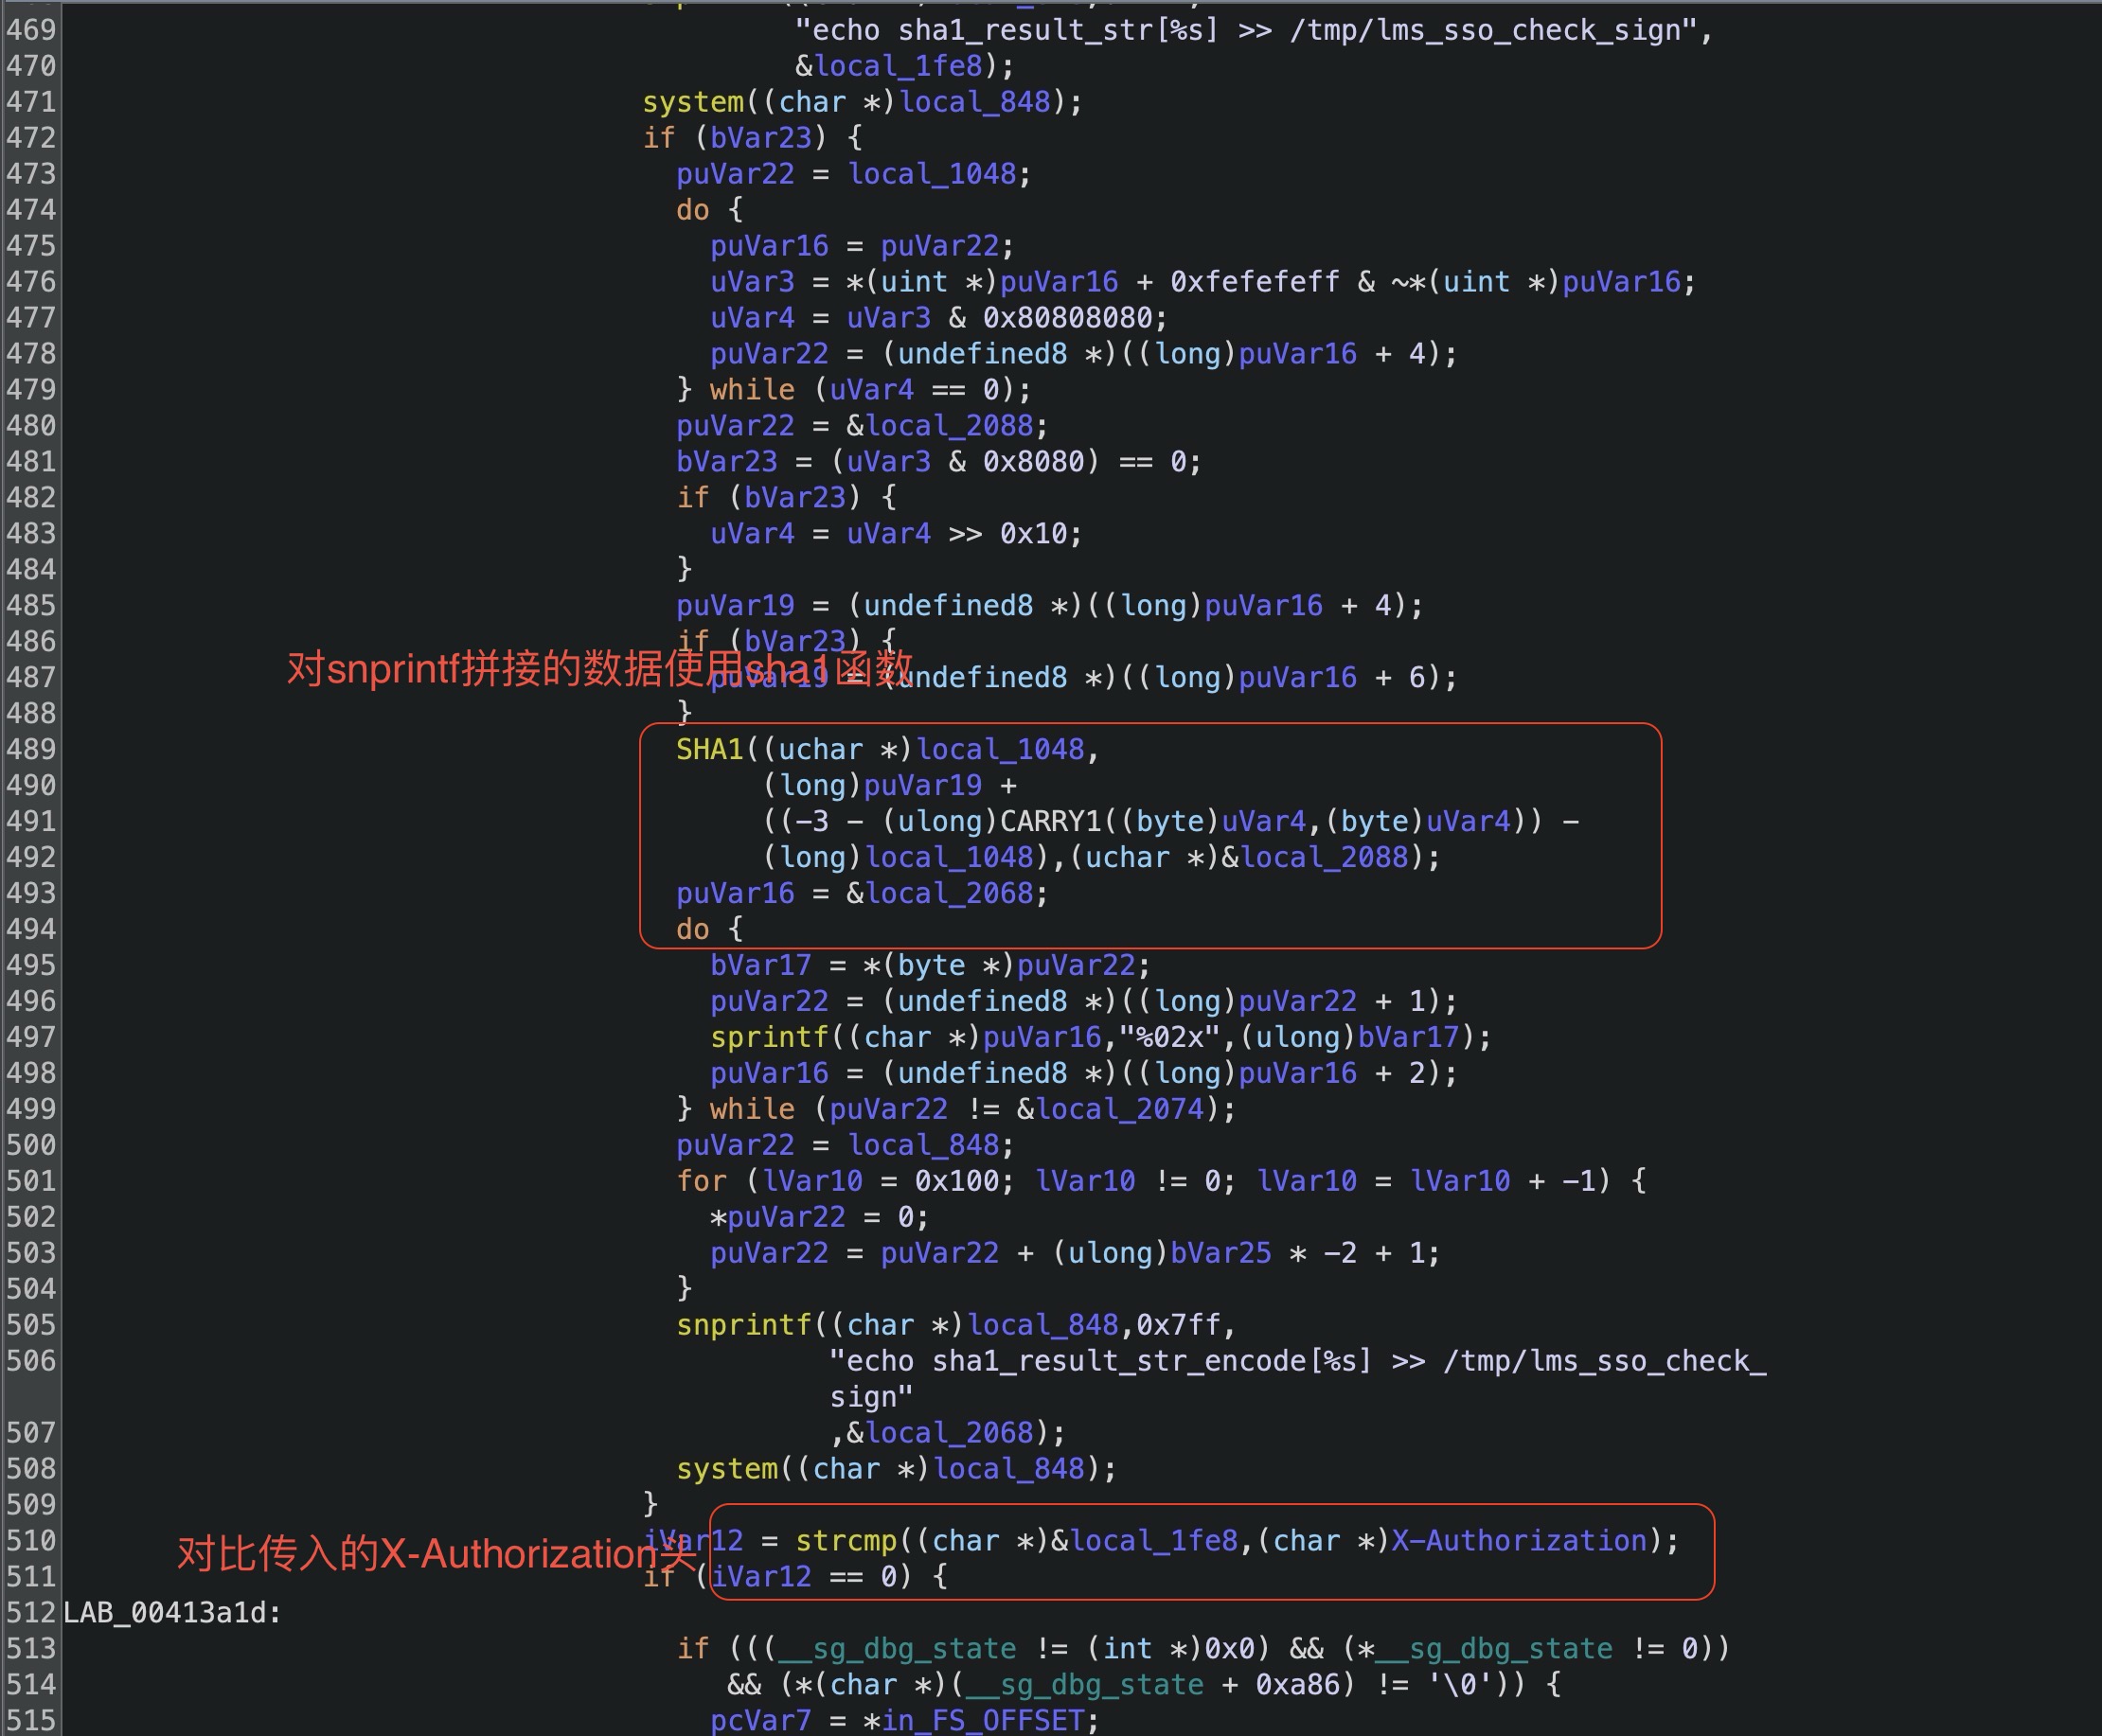Click the red annotation mentioning sha1
2102x1736 pixels.
(x=598, y=668)
